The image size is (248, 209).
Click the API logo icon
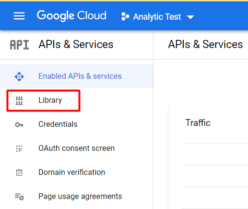(x=19, y=45)
